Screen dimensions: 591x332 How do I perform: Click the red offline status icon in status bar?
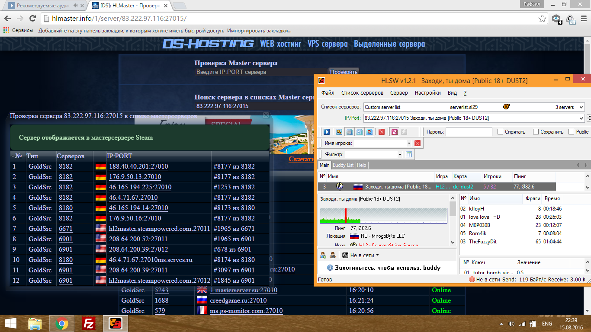pyautogui.click(x=472, y=280)
